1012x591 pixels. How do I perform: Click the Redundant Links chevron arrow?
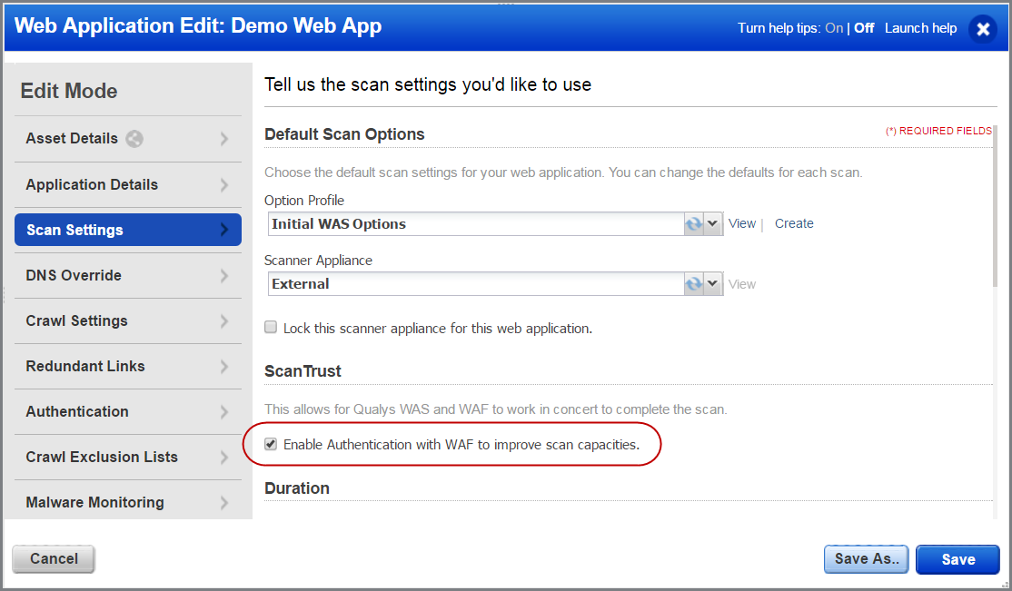pyautogui.click(x=224, y=367)
